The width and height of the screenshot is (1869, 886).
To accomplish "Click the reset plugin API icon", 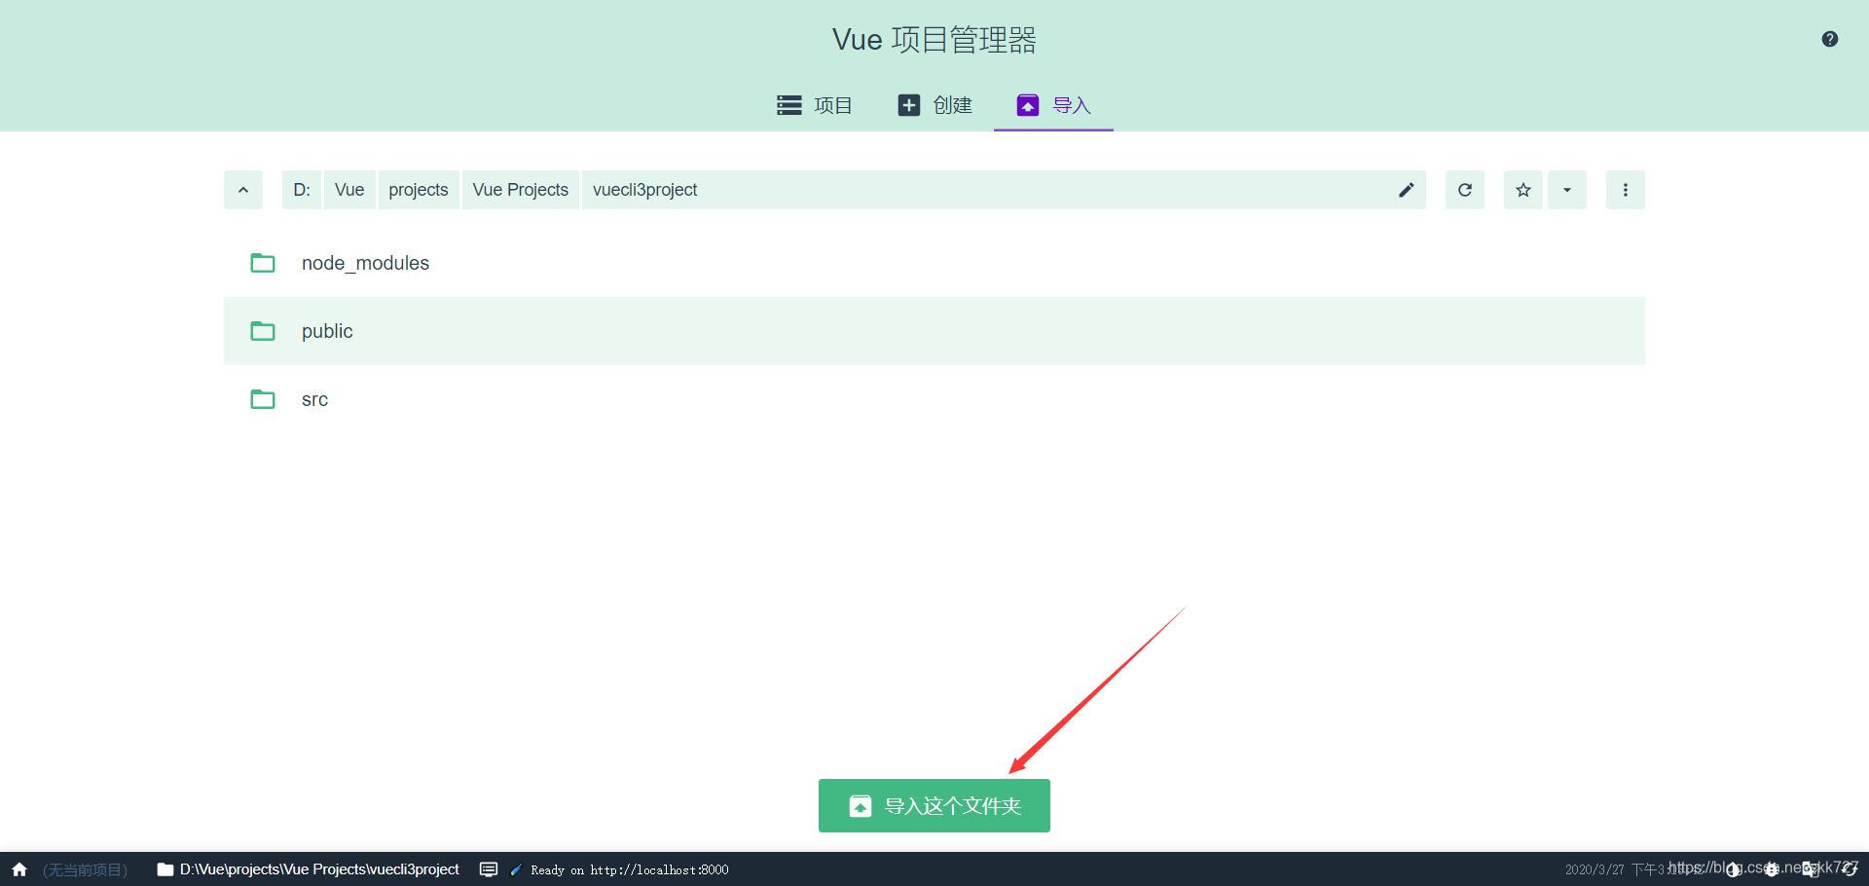I will [1849, 869].
